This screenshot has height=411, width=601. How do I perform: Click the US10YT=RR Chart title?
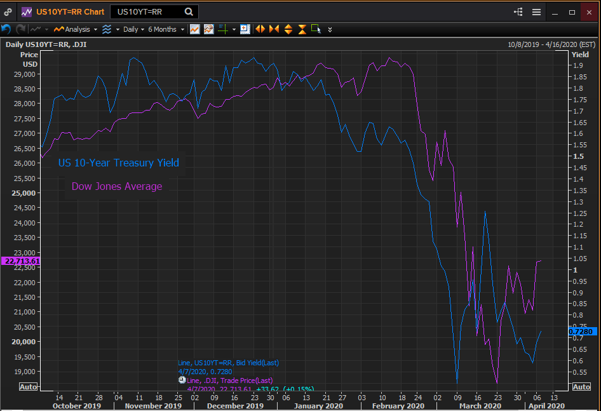coord(70,12)
